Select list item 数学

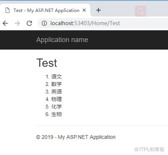point(56,84)
